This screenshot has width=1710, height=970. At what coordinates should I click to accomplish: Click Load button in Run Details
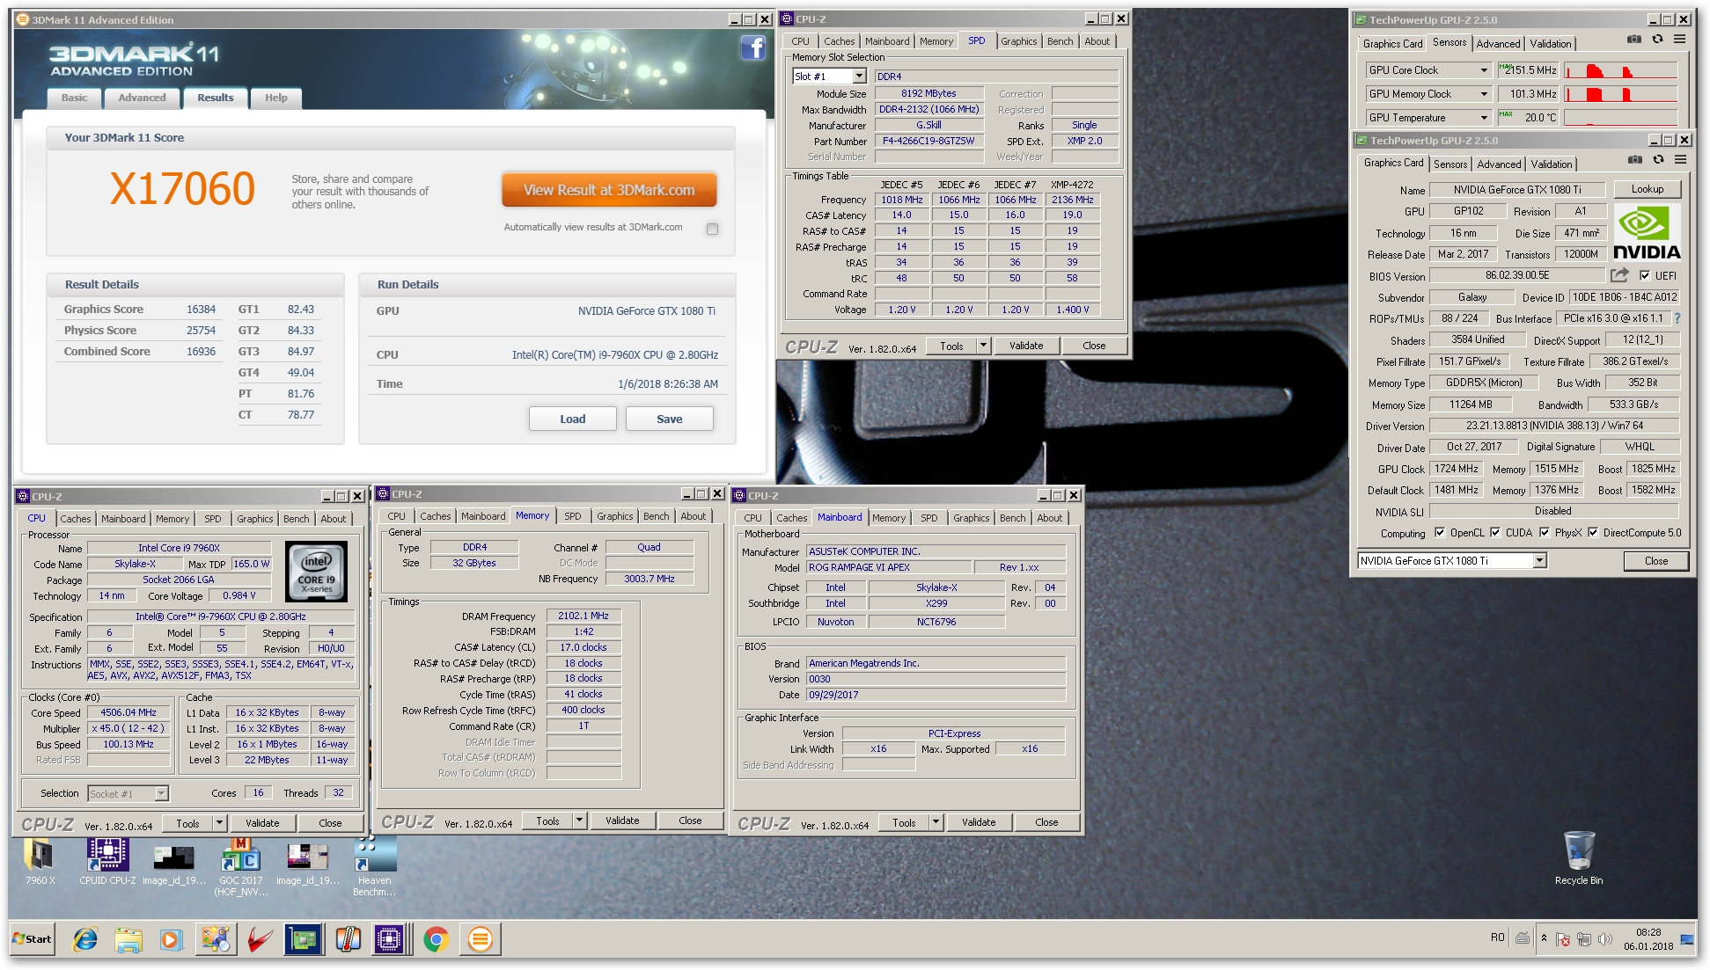(572, 419)
